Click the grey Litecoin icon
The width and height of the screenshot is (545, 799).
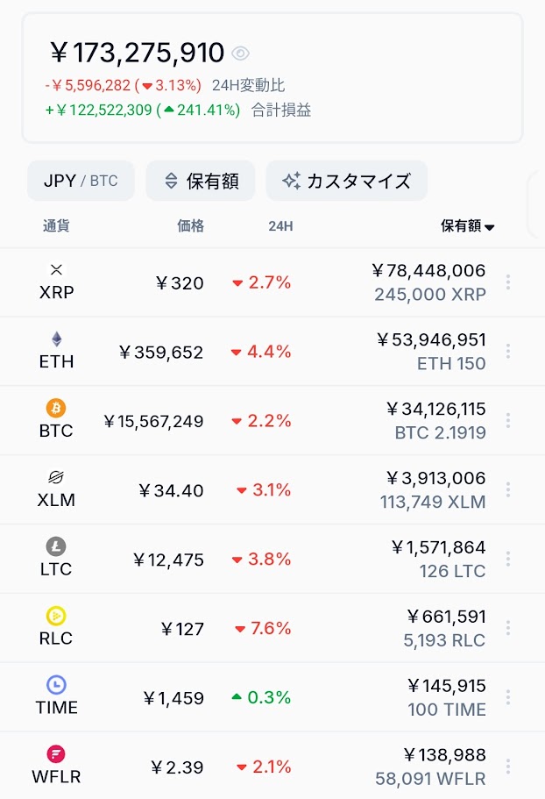point(56,546)
